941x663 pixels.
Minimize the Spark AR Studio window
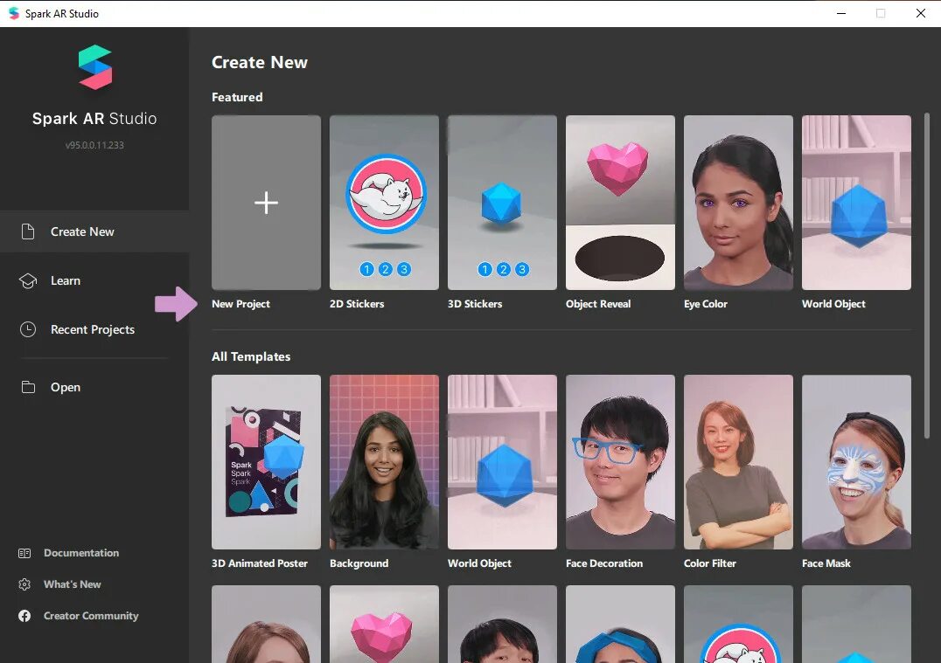pyautogui.click(x=841, y=13)
